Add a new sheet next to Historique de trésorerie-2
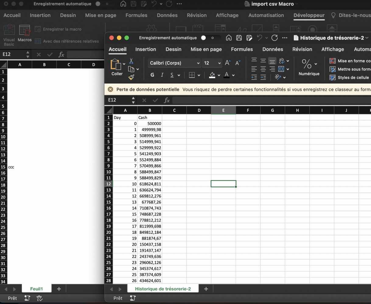This screenshot has width=371, height=304. [x=206, y=289]
